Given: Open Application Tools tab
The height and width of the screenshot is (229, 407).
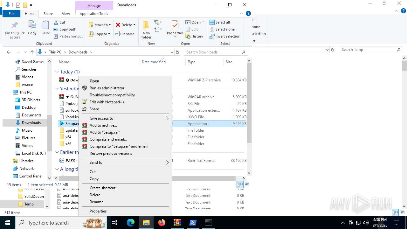Looking at the screenshot, I should [94, 14].
